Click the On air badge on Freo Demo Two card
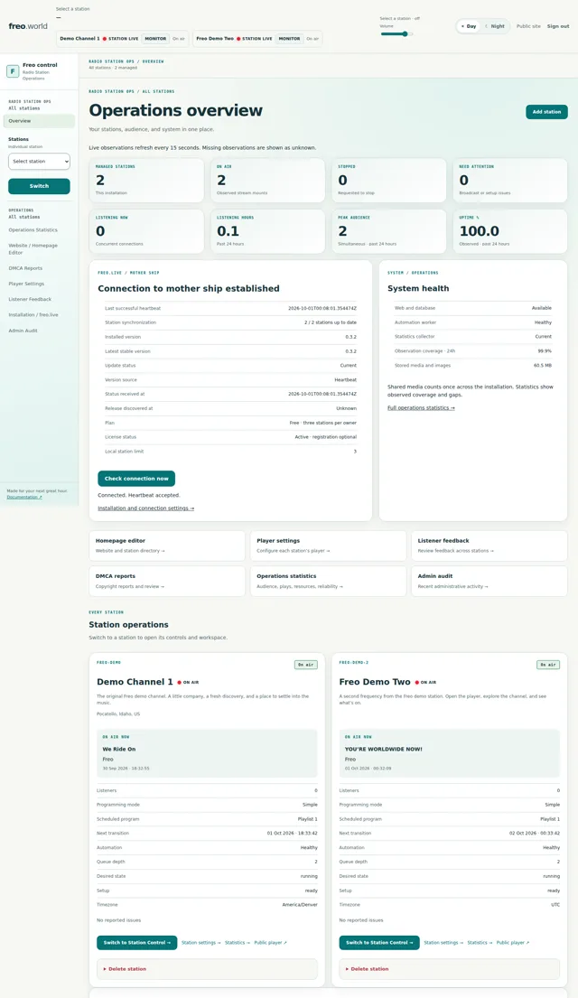Viewport: 578px width, 998px height. pyautogui.click(x=548, y=665)
